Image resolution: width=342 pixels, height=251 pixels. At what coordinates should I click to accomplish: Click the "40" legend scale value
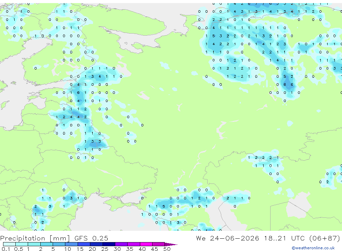click(142, 249)
